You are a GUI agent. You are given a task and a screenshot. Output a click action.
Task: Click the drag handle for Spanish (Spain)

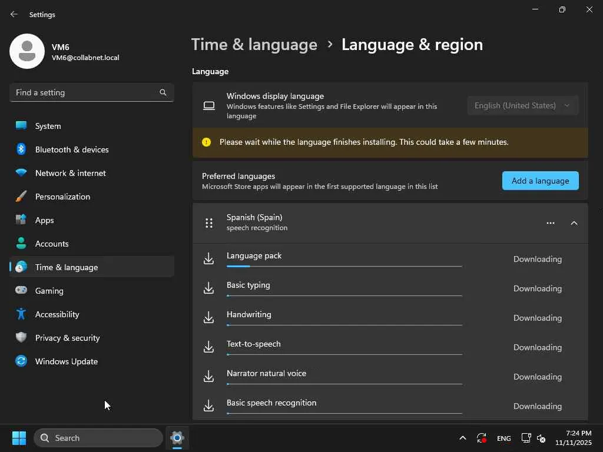pyautogui.click(x=209, y=223)
